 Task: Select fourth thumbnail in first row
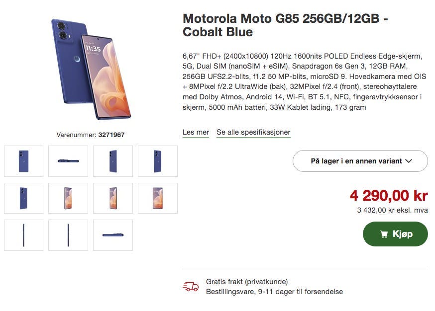pyautogui.click(x=158, y=161)
